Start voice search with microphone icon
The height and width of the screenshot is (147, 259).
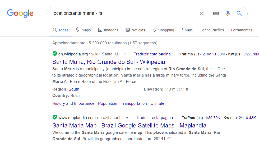tap(228, 13)
